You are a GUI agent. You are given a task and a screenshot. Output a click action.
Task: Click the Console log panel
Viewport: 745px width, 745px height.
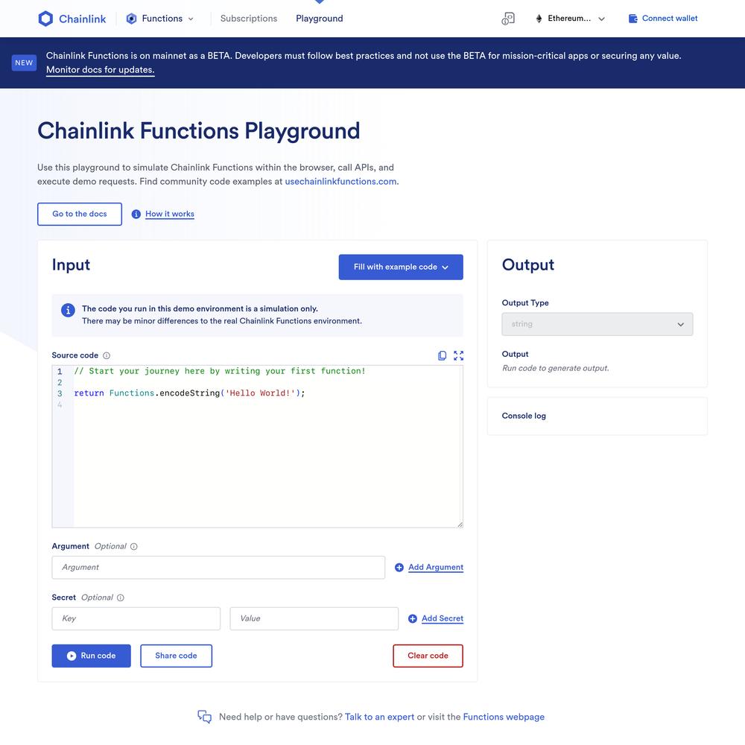pyautogui.click(x=597, y=416)
